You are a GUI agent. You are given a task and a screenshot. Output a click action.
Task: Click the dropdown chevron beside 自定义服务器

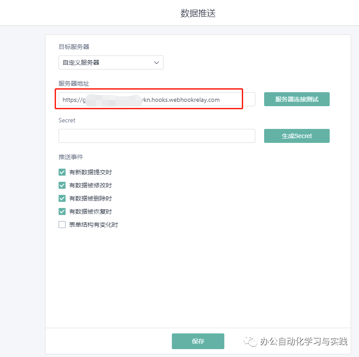[156, 62]
